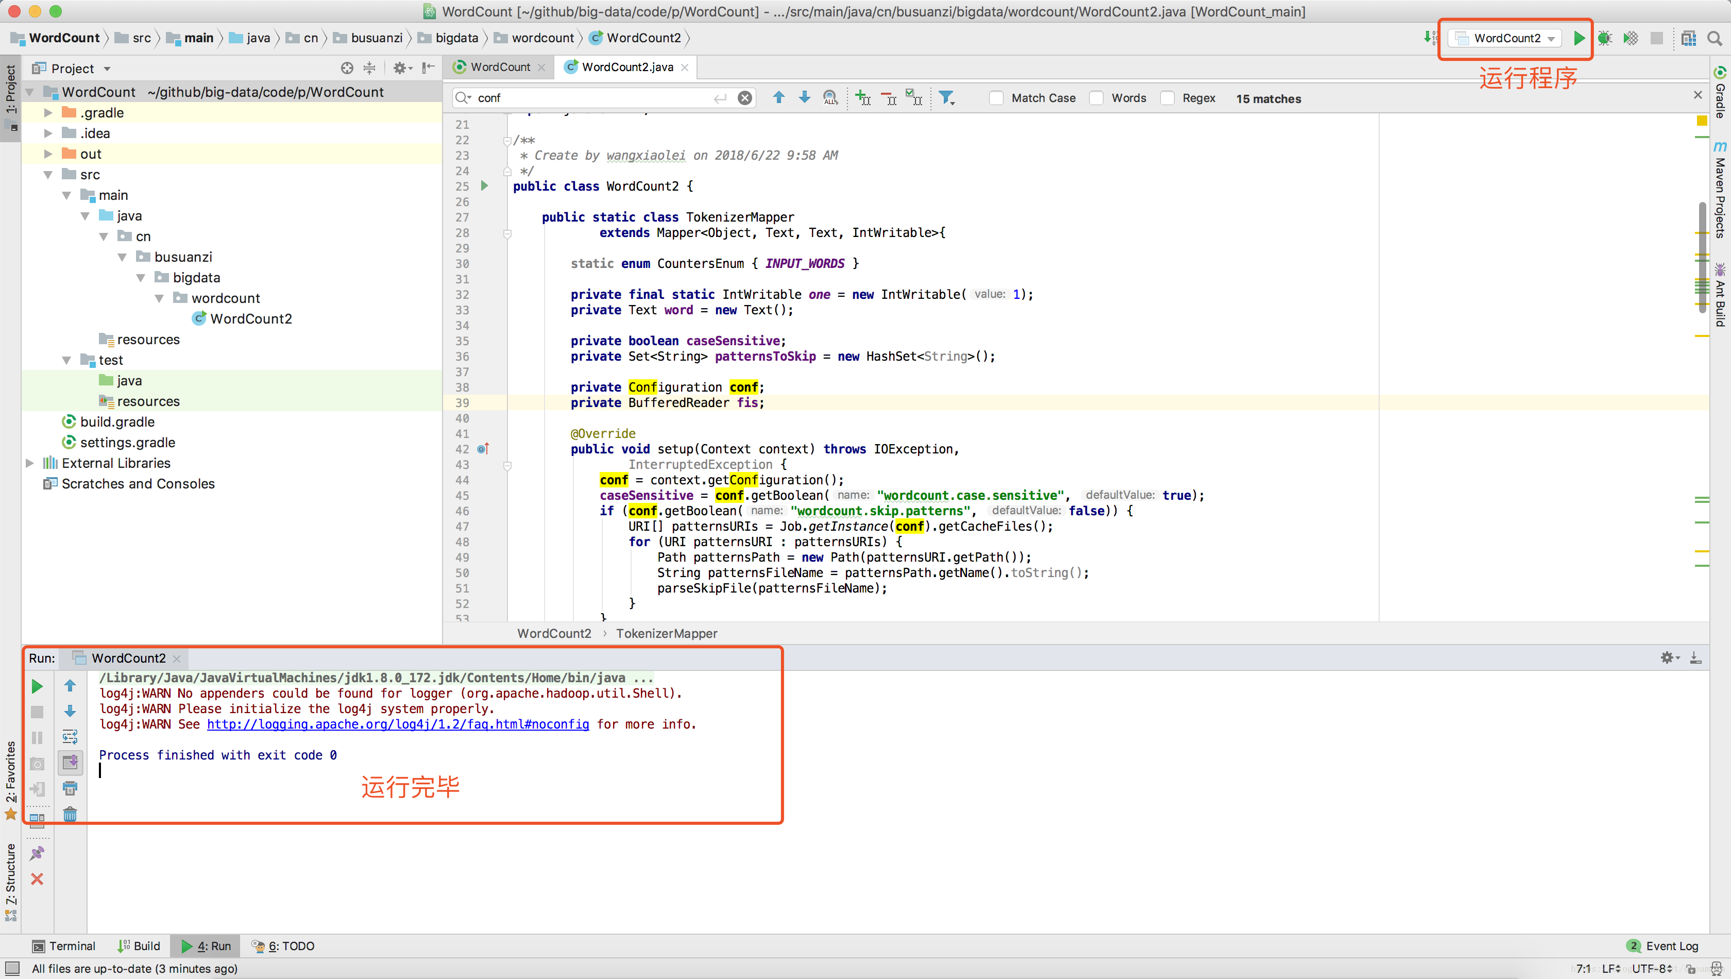Enable Words checkbox
The width and height of the screenshot is (1731, 979).
tap(1096, 98)
